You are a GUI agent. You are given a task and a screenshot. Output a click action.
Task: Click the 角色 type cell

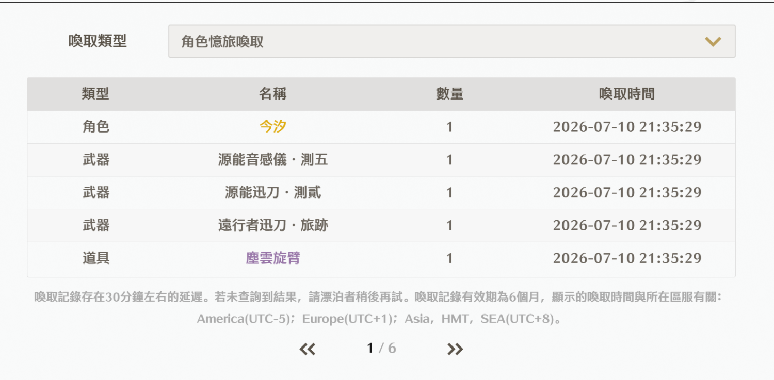click(95, 127)
